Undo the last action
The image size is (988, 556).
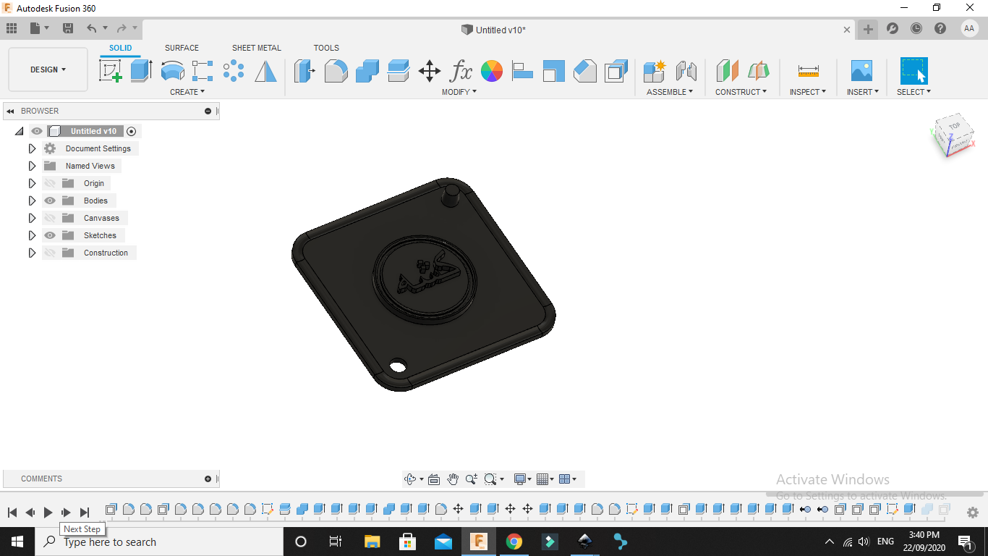coord(92,28)
